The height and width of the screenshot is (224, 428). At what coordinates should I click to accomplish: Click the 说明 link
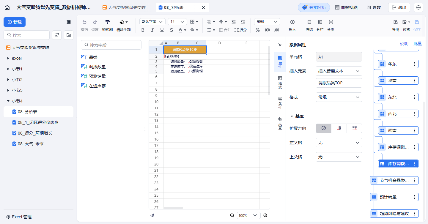pos(404,44)
